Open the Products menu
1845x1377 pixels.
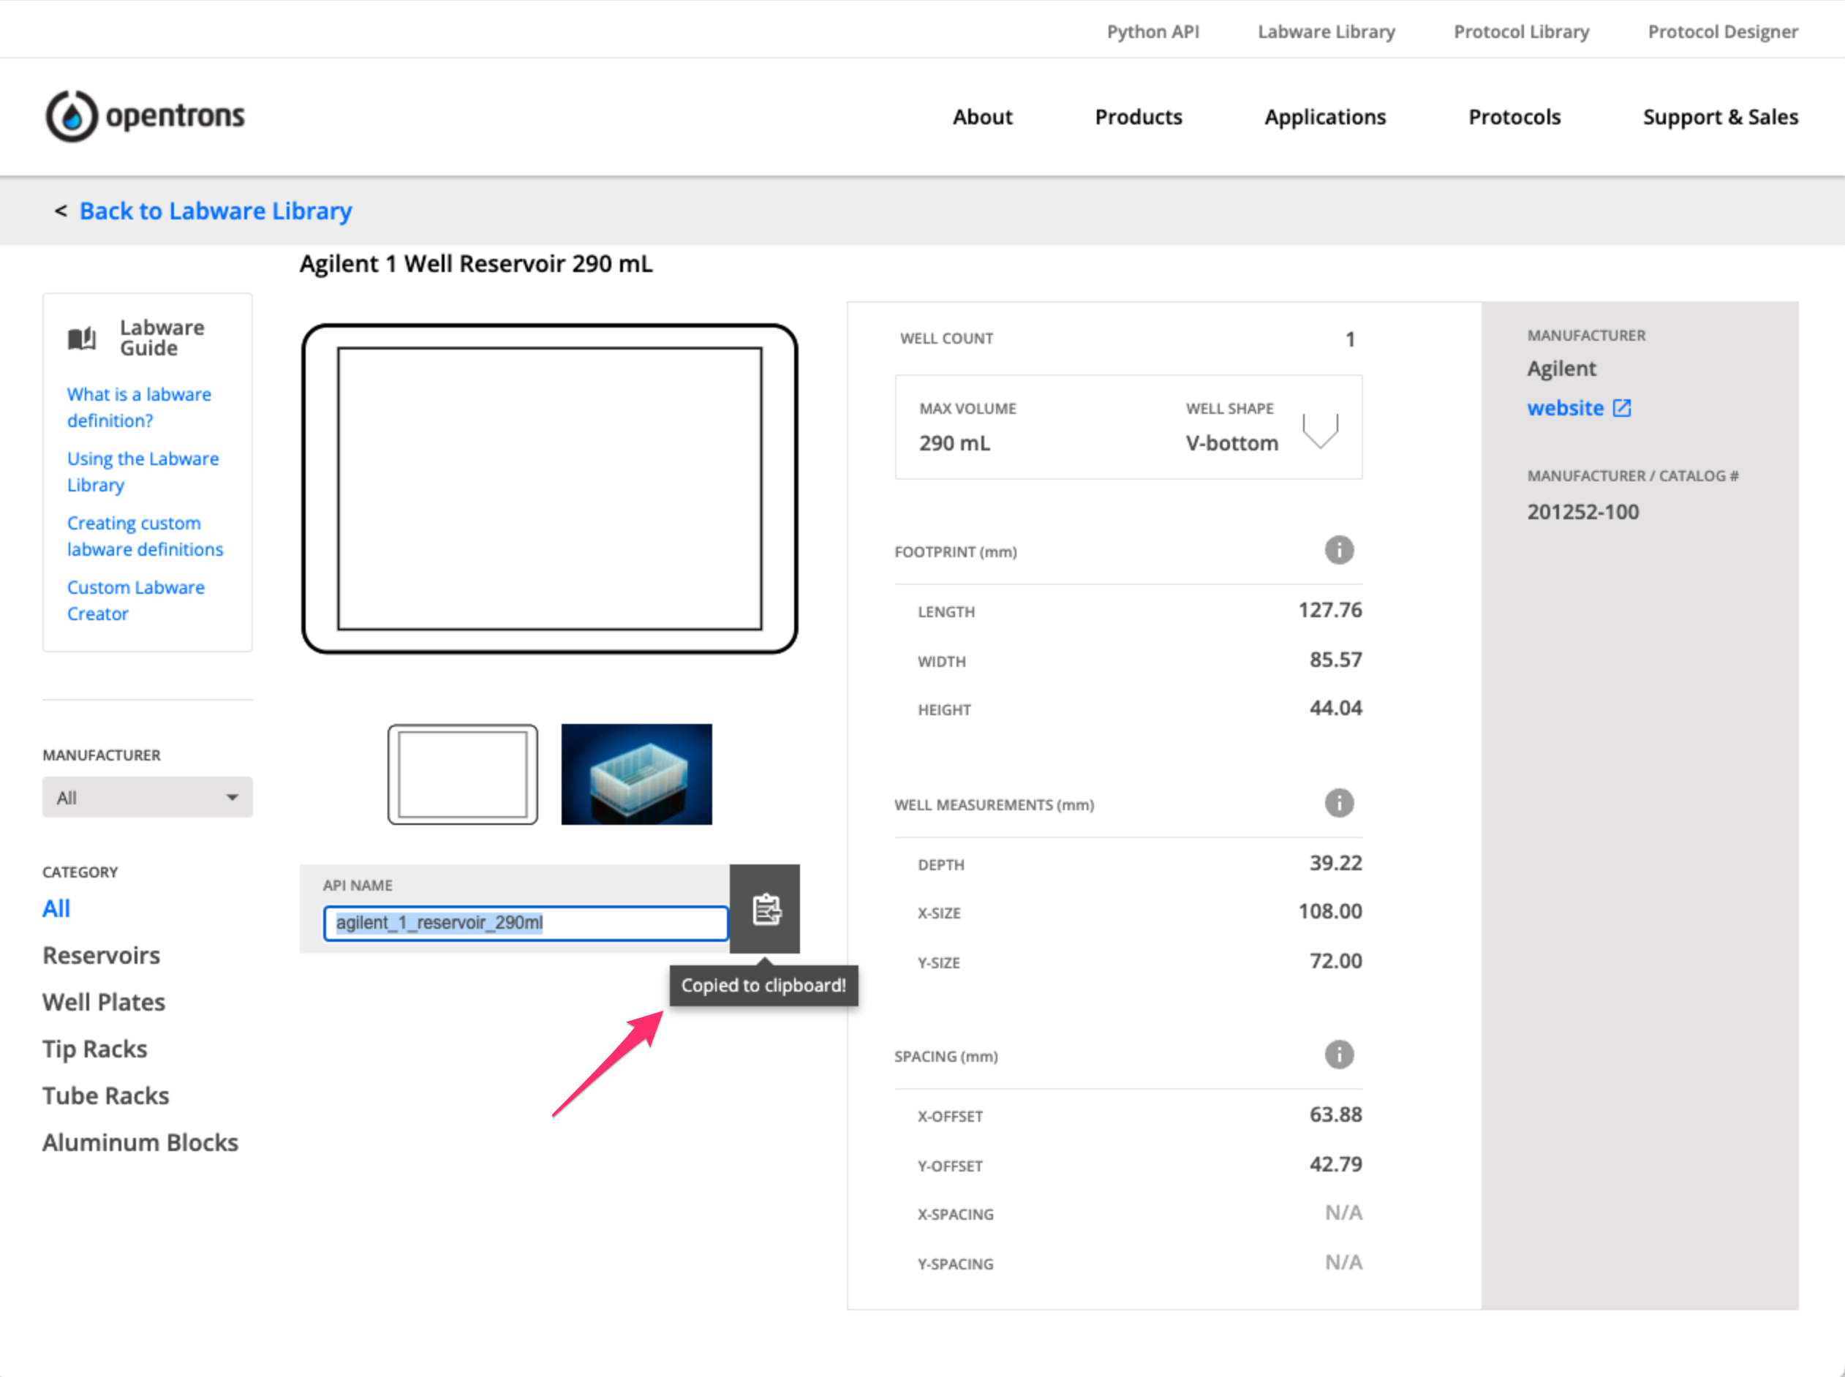(1139, 117)
